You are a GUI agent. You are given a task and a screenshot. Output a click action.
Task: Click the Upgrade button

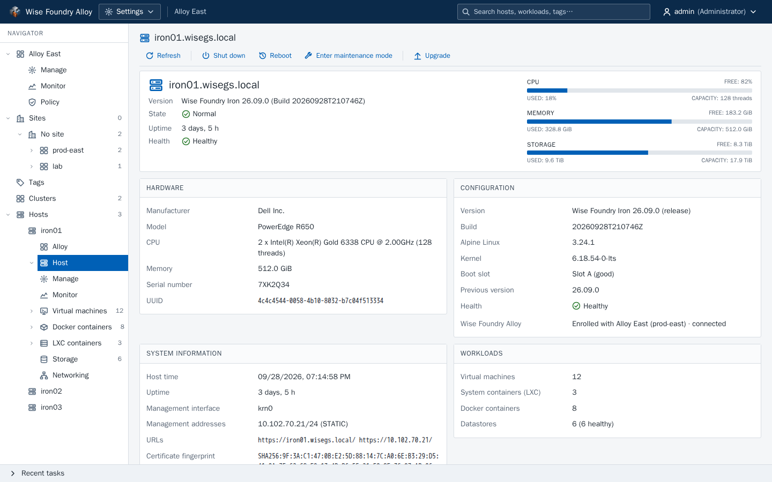pyautogui.click(x=432, y=56)
